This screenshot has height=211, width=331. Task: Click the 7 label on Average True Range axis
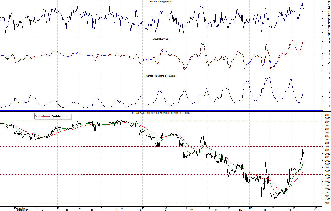329,78
